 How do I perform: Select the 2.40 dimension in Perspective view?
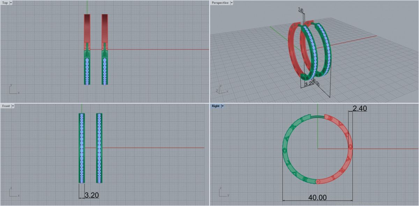pos(300,10)
